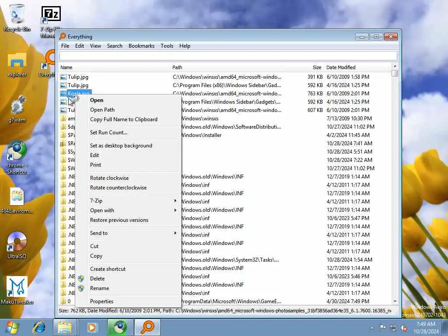Open the Search menu
Viewport: 448px width, 336px height.
115,45
